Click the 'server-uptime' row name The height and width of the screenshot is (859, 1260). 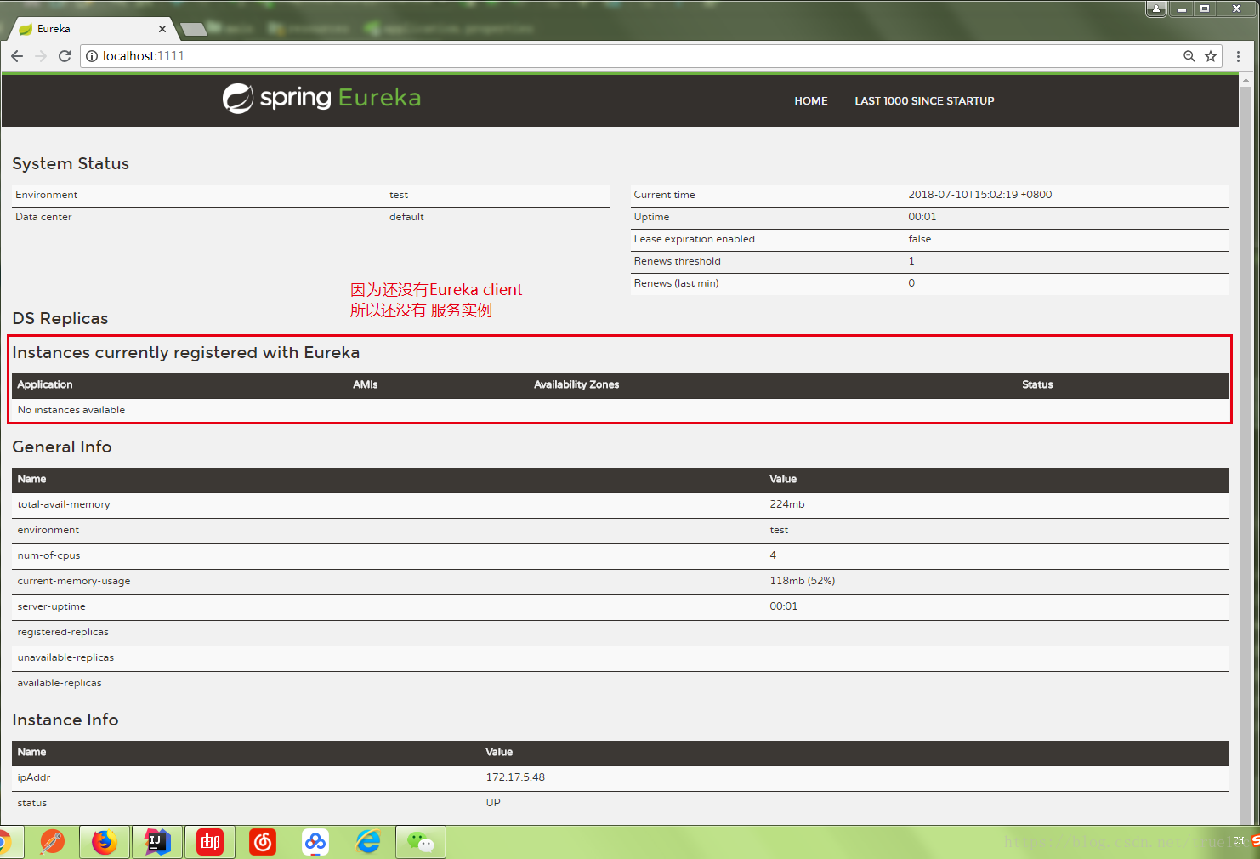[51, 606]
